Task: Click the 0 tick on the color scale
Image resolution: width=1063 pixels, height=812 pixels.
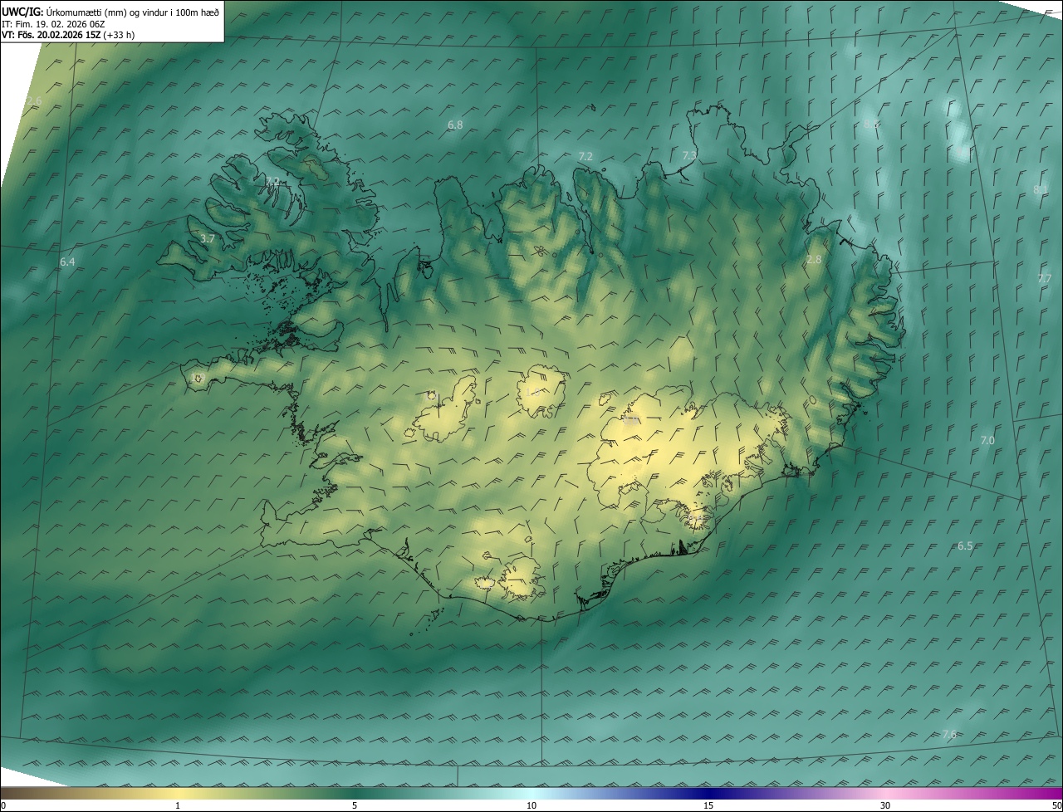Action: [3, 805]
